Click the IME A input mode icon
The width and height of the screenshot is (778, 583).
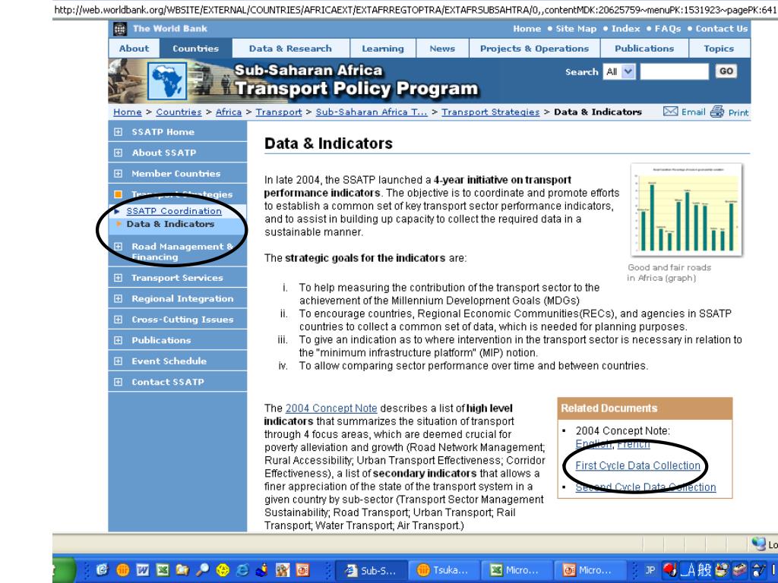(688, 570)
